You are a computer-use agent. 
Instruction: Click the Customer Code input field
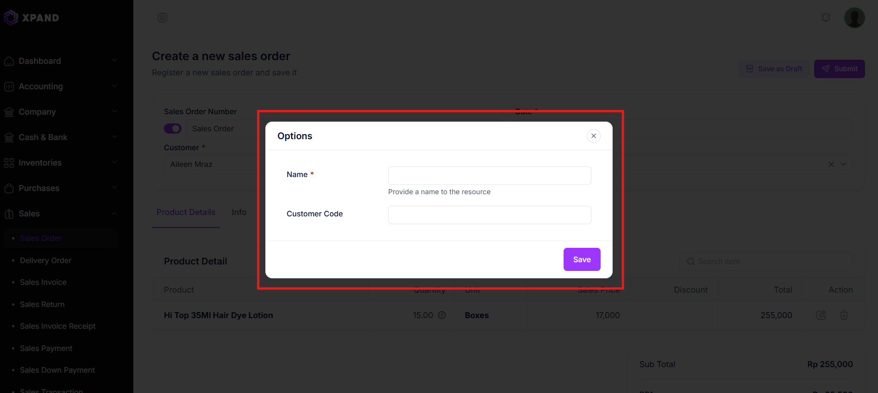point(489,215)
